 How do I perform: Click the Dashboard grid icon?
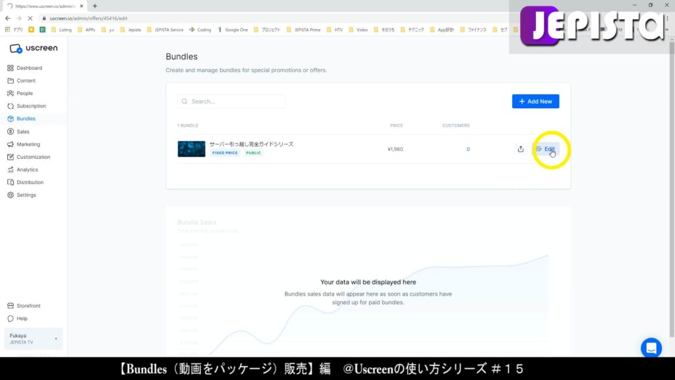click(11, 68)
